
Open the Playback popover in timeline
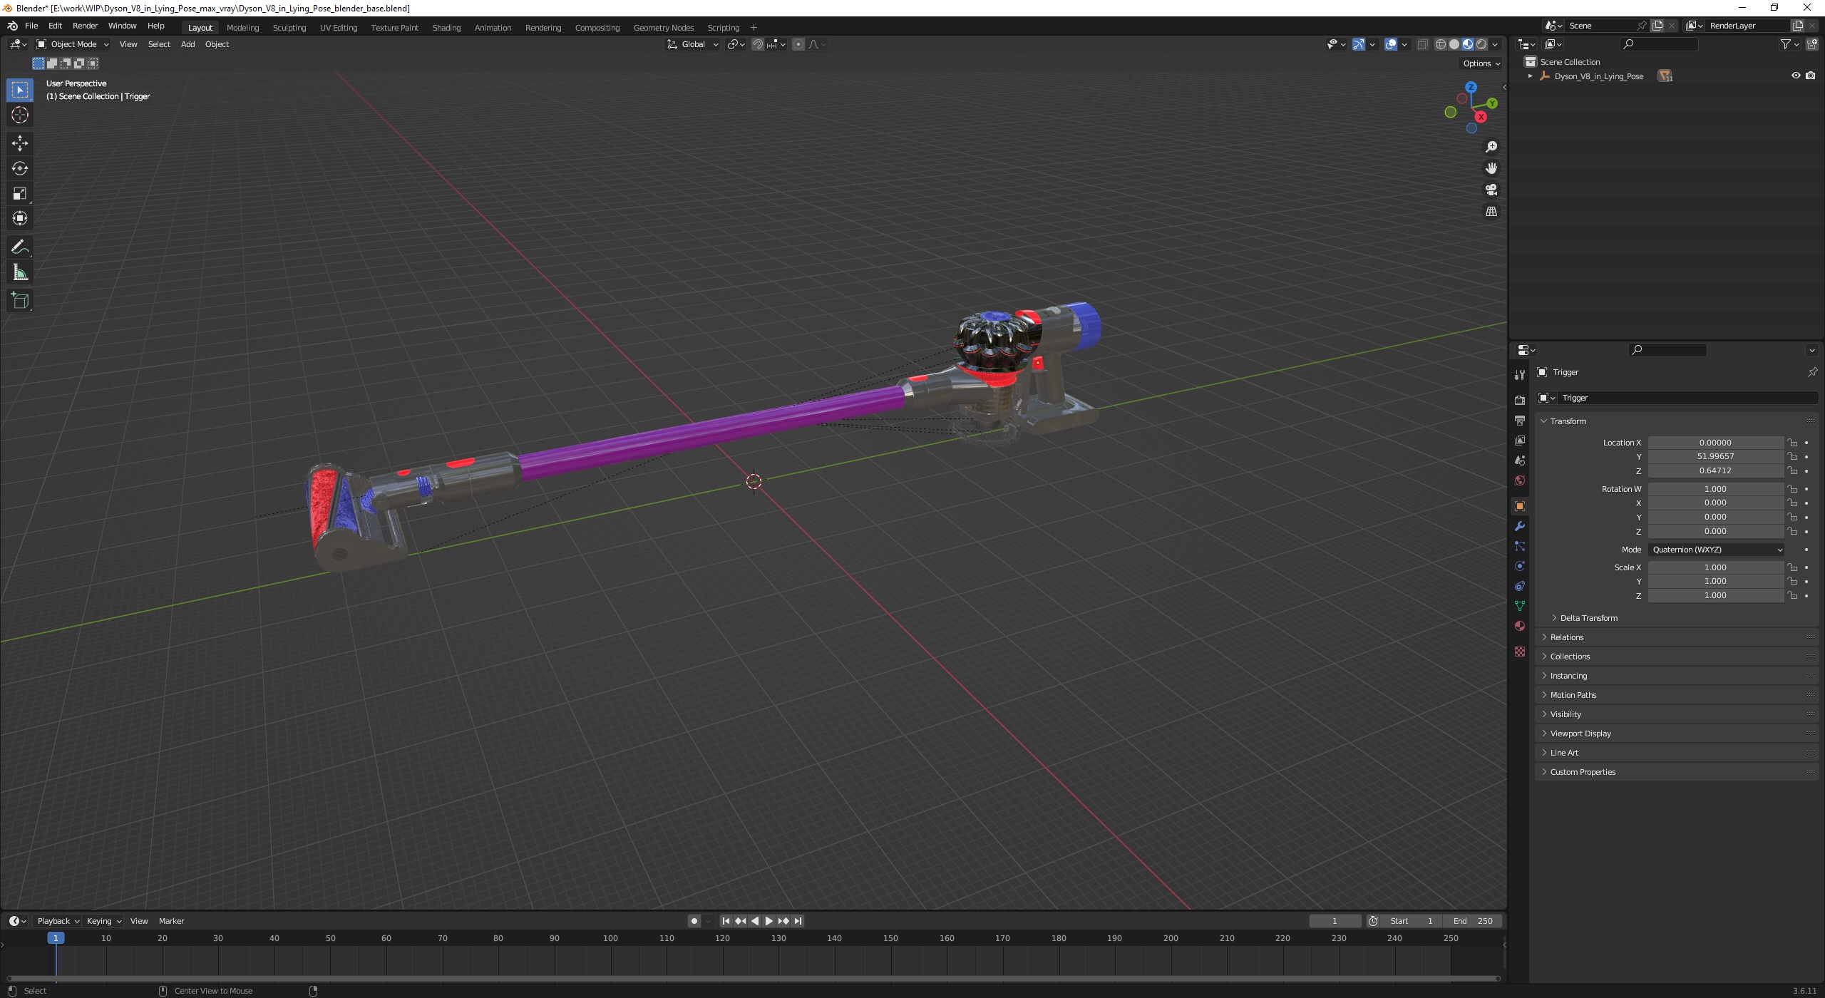point(58,921)
